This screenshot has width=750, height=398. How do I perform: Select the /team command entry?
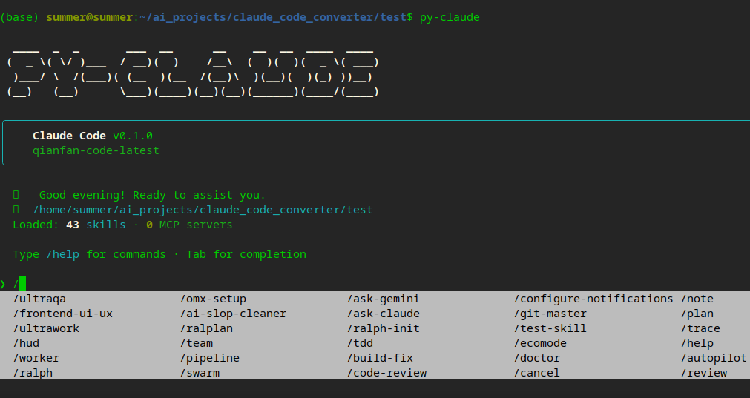click(x=197, y=343)
